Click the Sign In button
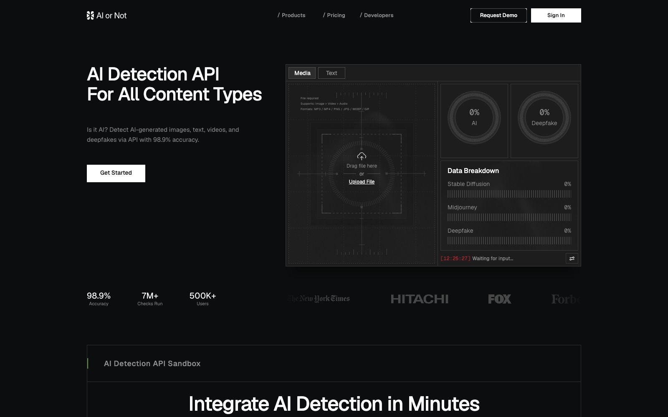This screenshot has height=417, width=668. coord(556,15)
